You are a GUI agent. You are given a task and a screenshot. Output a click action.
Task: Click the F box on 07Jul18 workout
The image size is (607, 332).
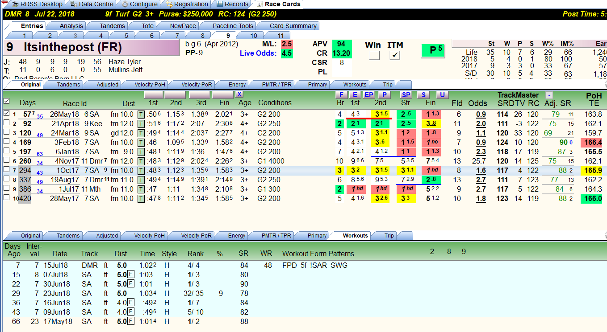point(131,275)
